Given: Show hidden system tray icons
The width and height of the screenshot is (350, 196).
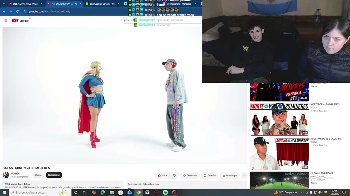Looking at the screenshot, I should 302,192.
